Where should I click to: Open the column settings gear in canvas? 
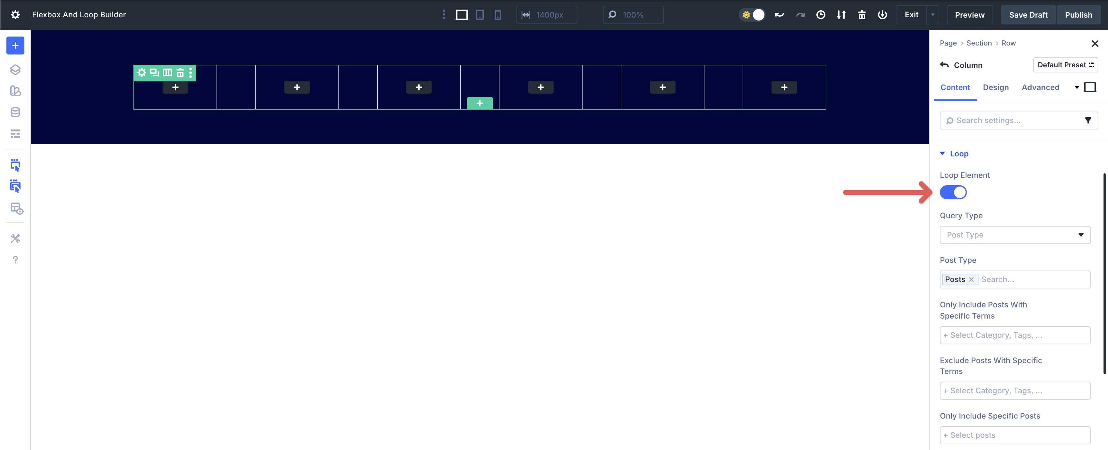(x=141, y=72)
